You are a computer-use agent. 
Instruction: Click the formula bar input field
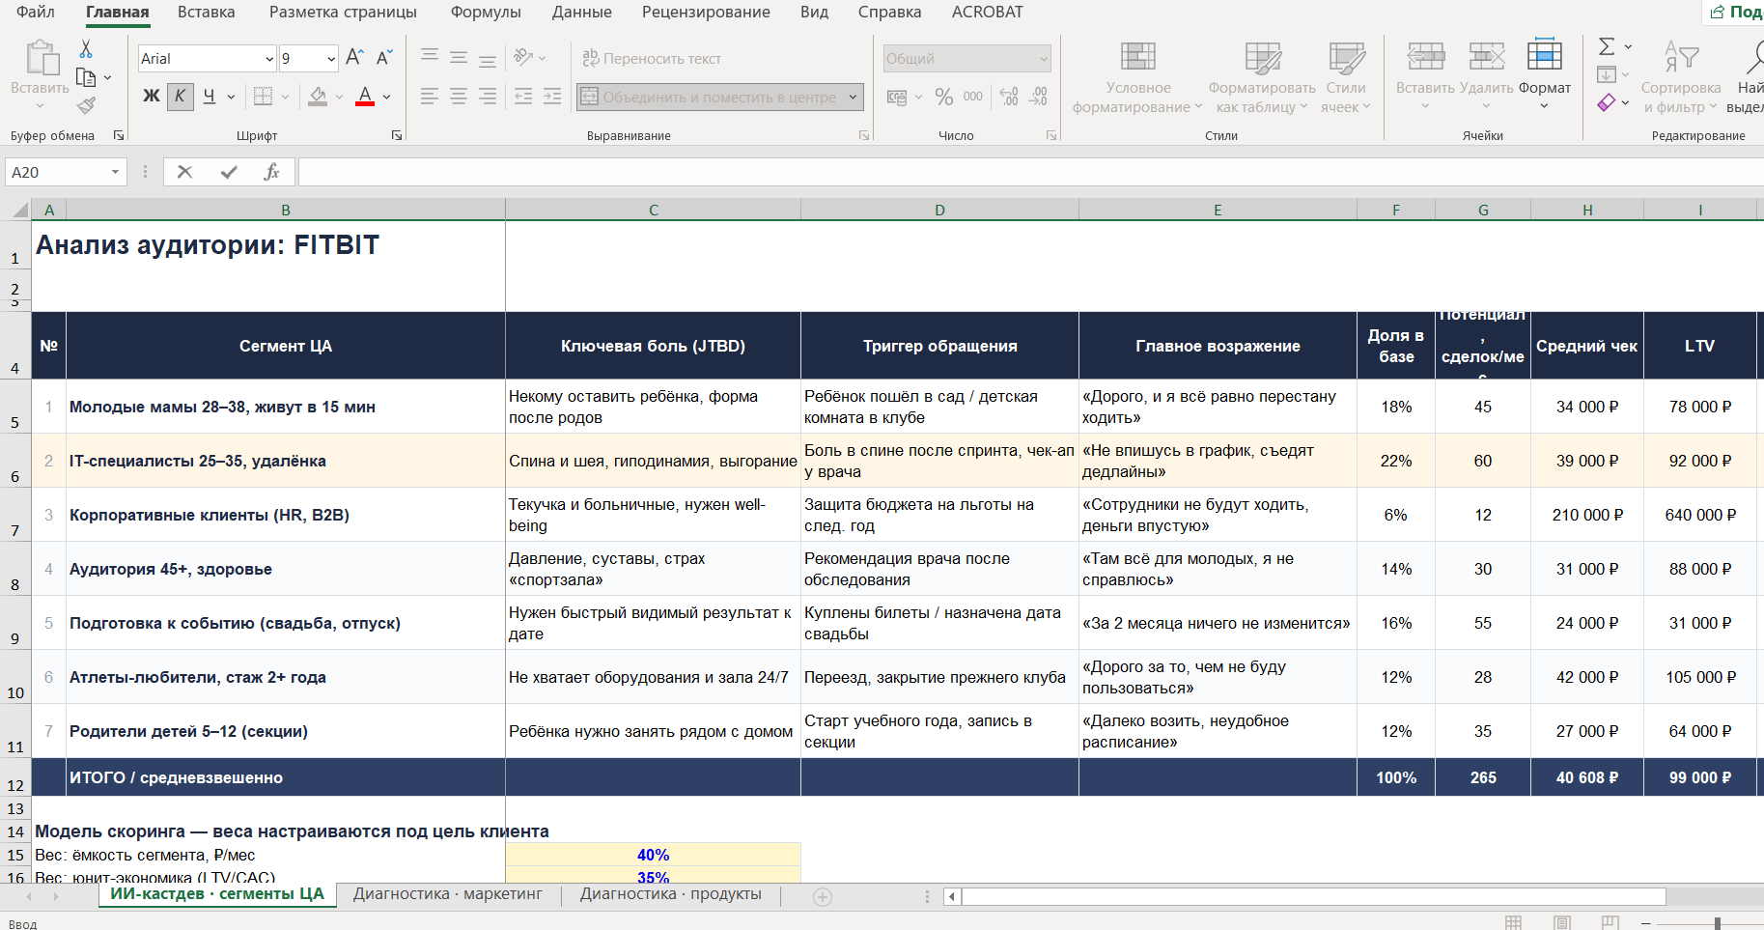[1031, 172]
